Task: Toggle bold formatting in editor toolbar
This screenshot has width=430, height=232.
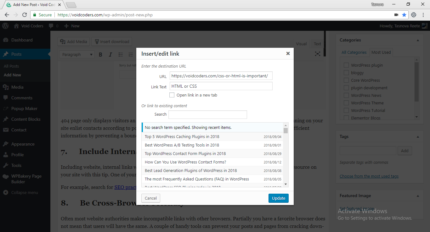Action: point(101,54)
